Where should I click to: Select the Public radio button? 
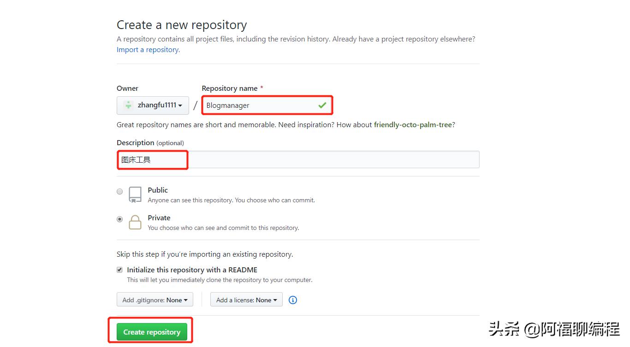click(x=120, y=191)
